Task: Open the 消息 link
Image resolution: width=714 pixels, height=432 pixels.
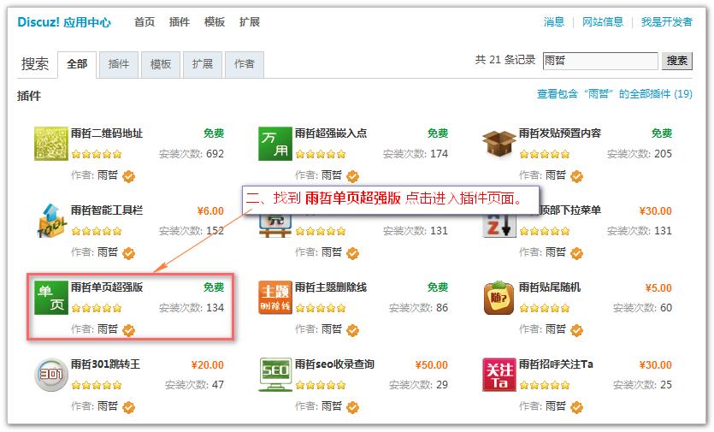Action: pyautogui.click(x=554, y=22)
